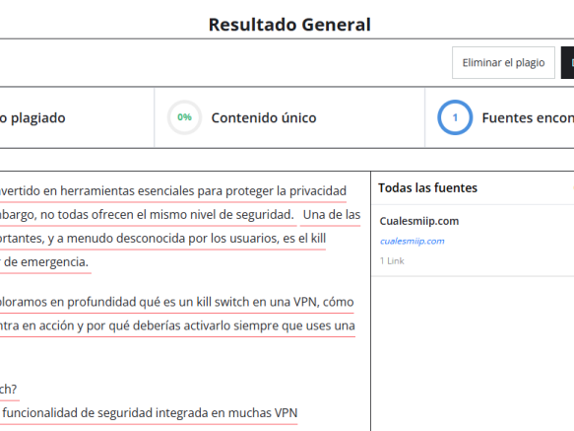Click sentence about herramientas esenciales para proteger

point(173,191)
